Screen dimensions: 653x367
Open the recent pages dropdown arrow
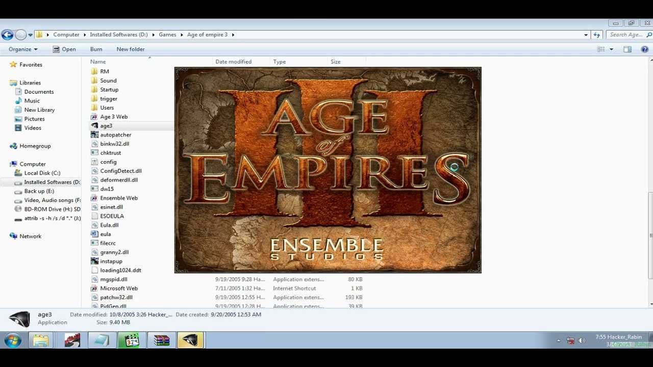point(30,35)
